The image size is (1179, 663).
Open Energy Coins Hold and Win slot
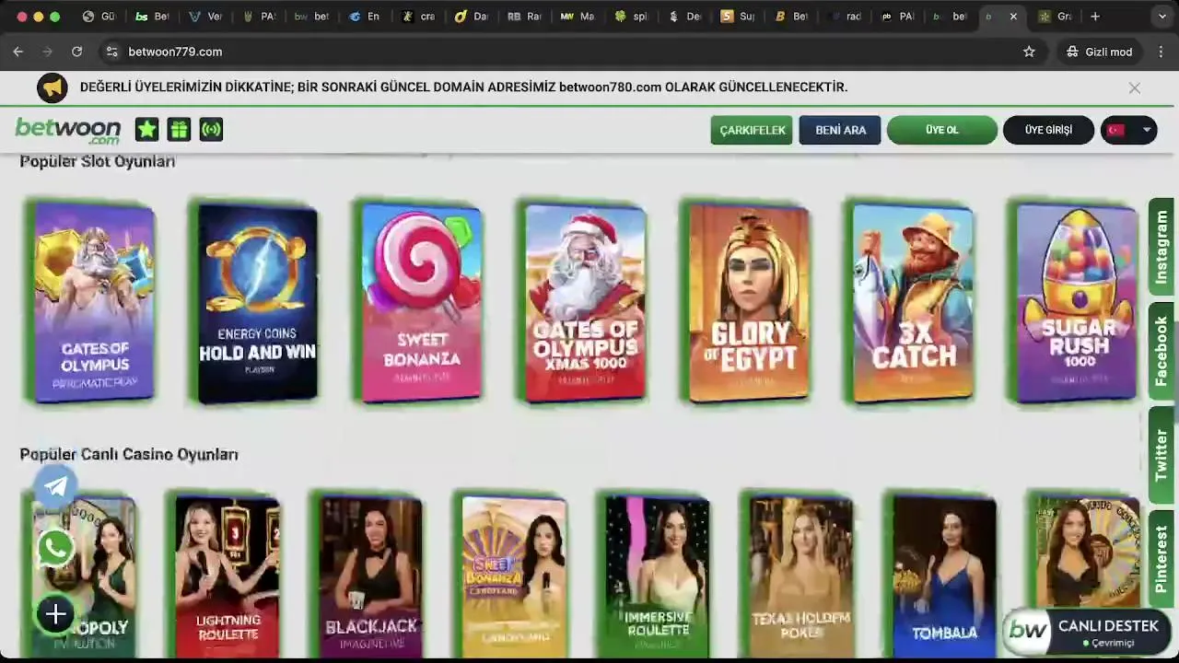coord(257,303)
